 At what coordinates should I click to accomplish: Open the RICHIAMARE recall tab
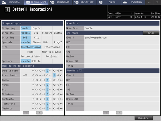pos(60,2)
